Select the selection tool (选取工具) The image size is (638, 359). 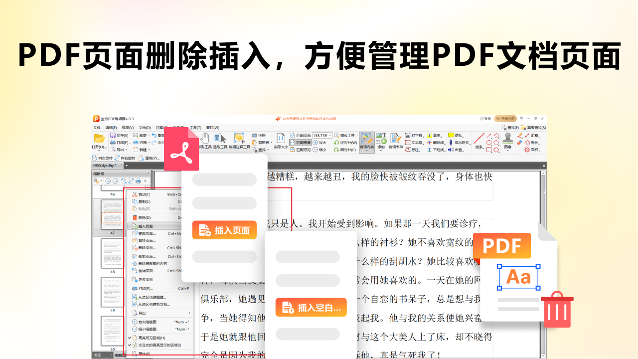pyautogui.click(x=221, y=138)
